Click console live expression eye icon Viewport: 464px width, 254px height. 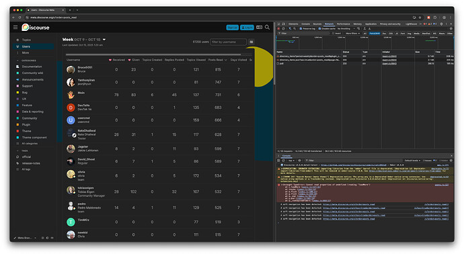pyautogui.click(x=299, y=161)
